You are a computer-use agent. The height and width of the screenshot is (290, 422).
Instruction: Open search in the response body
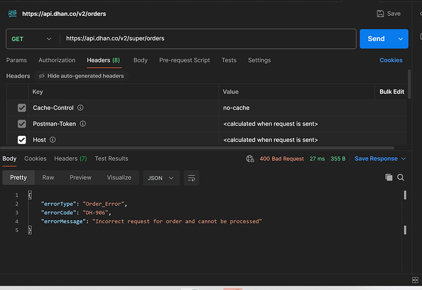[401, 177]
